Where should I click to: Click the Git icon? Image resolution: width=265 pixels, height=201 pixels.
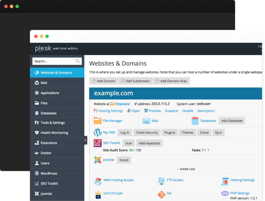(162, 195)
